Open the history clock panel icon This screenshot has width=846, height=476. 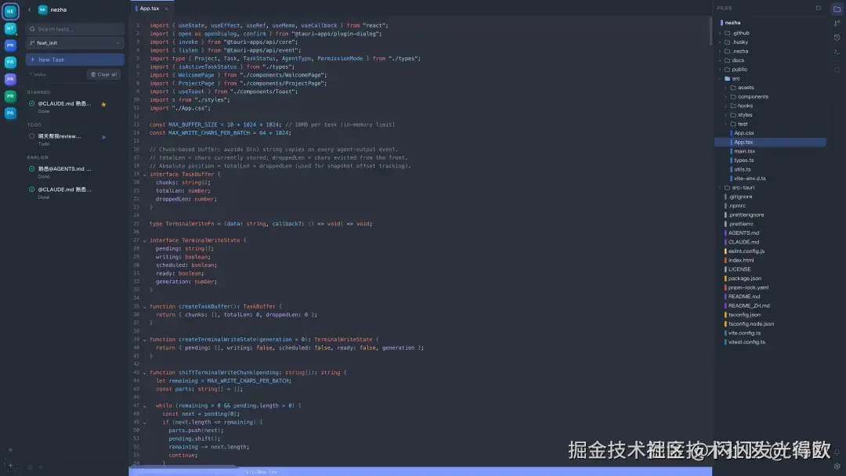837,38
